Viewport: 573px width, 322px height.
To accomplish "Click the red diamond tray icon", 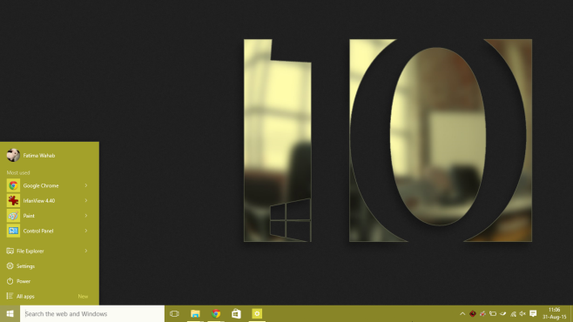I will click(x=473, y=313).
